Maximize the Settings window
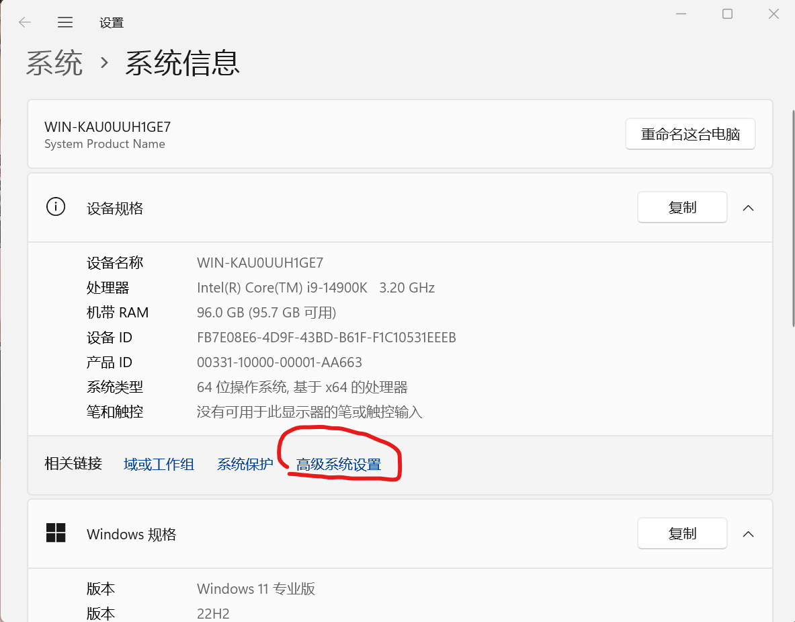The width and height of the screenshot is (795, 622). click(727, 13)
